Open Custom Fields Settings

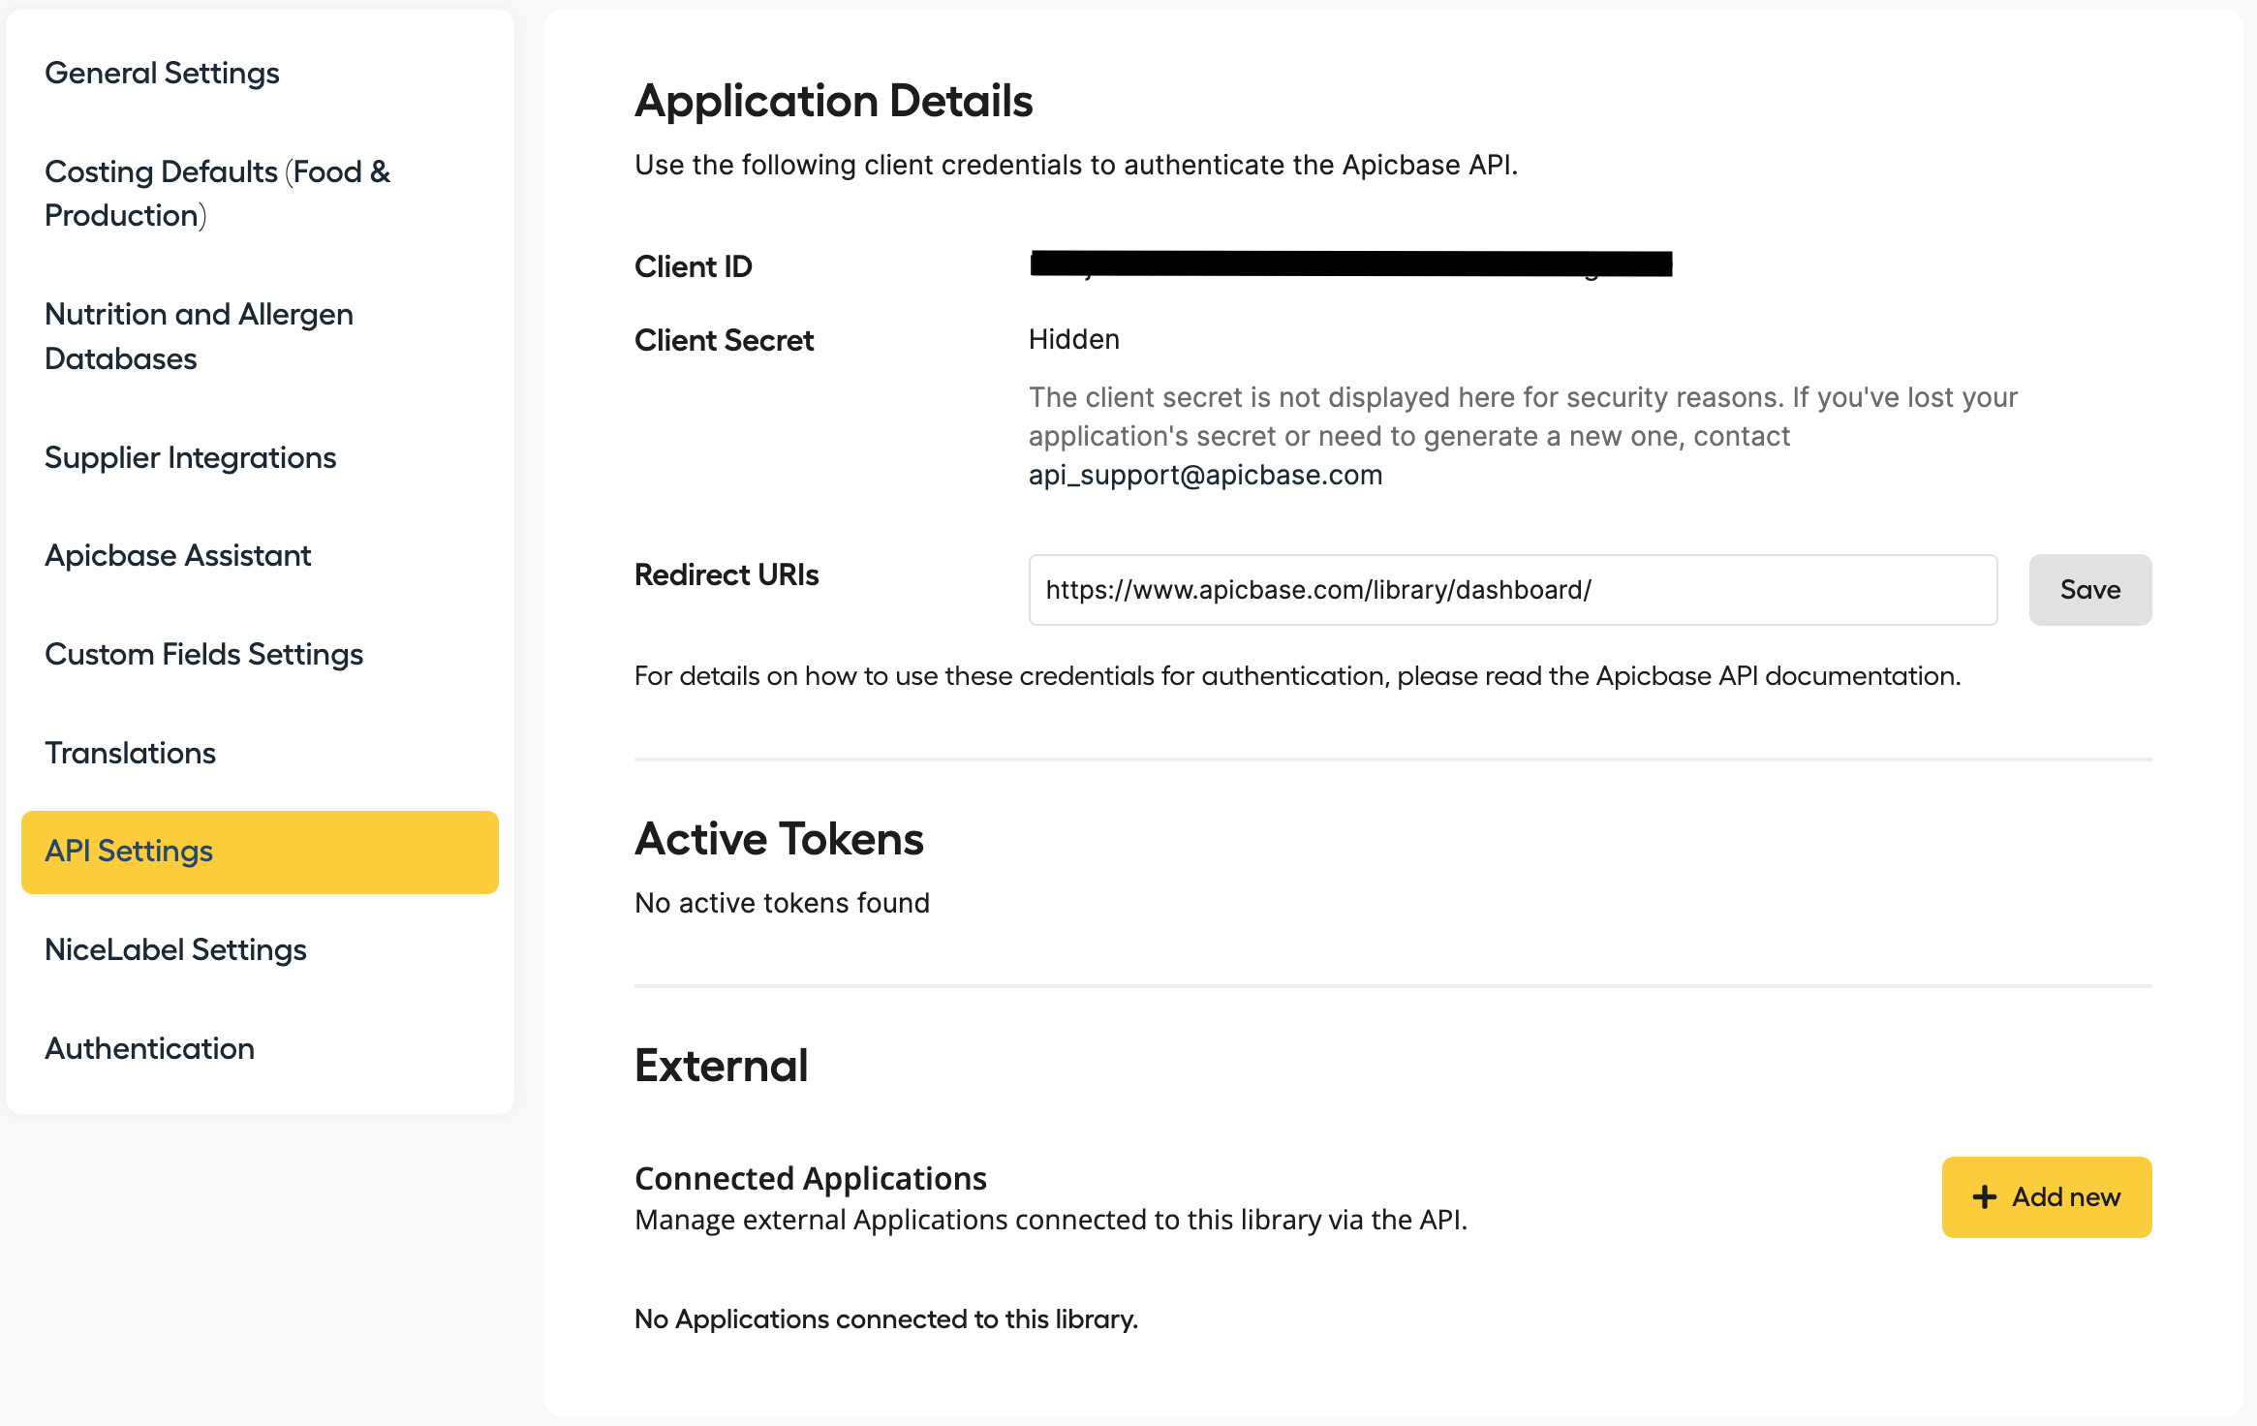pos(204,654)
